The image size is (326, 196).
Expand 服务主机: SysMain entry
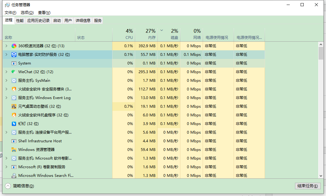tap(6, 81)
